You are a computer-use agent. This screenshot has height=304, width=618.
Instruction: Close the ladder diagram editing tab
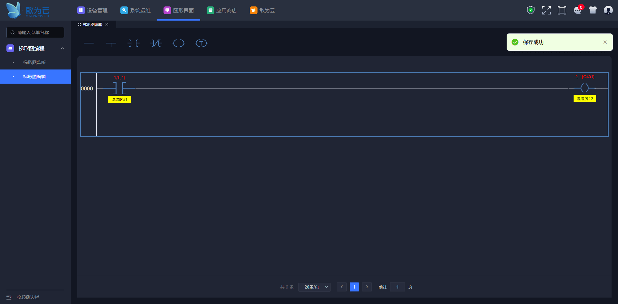pos(107,24)
